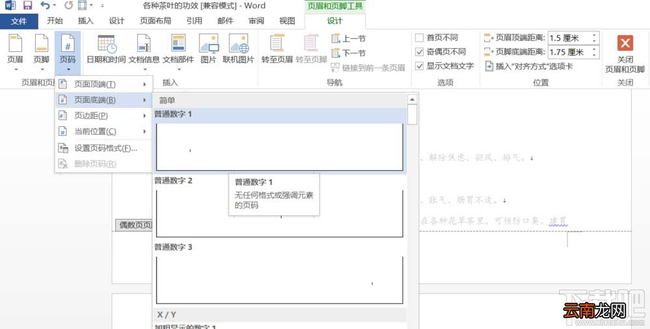Viewport: 650px width, 329px height.
Task: Click the Undo arrow icon
Action: tap(45, 6)
